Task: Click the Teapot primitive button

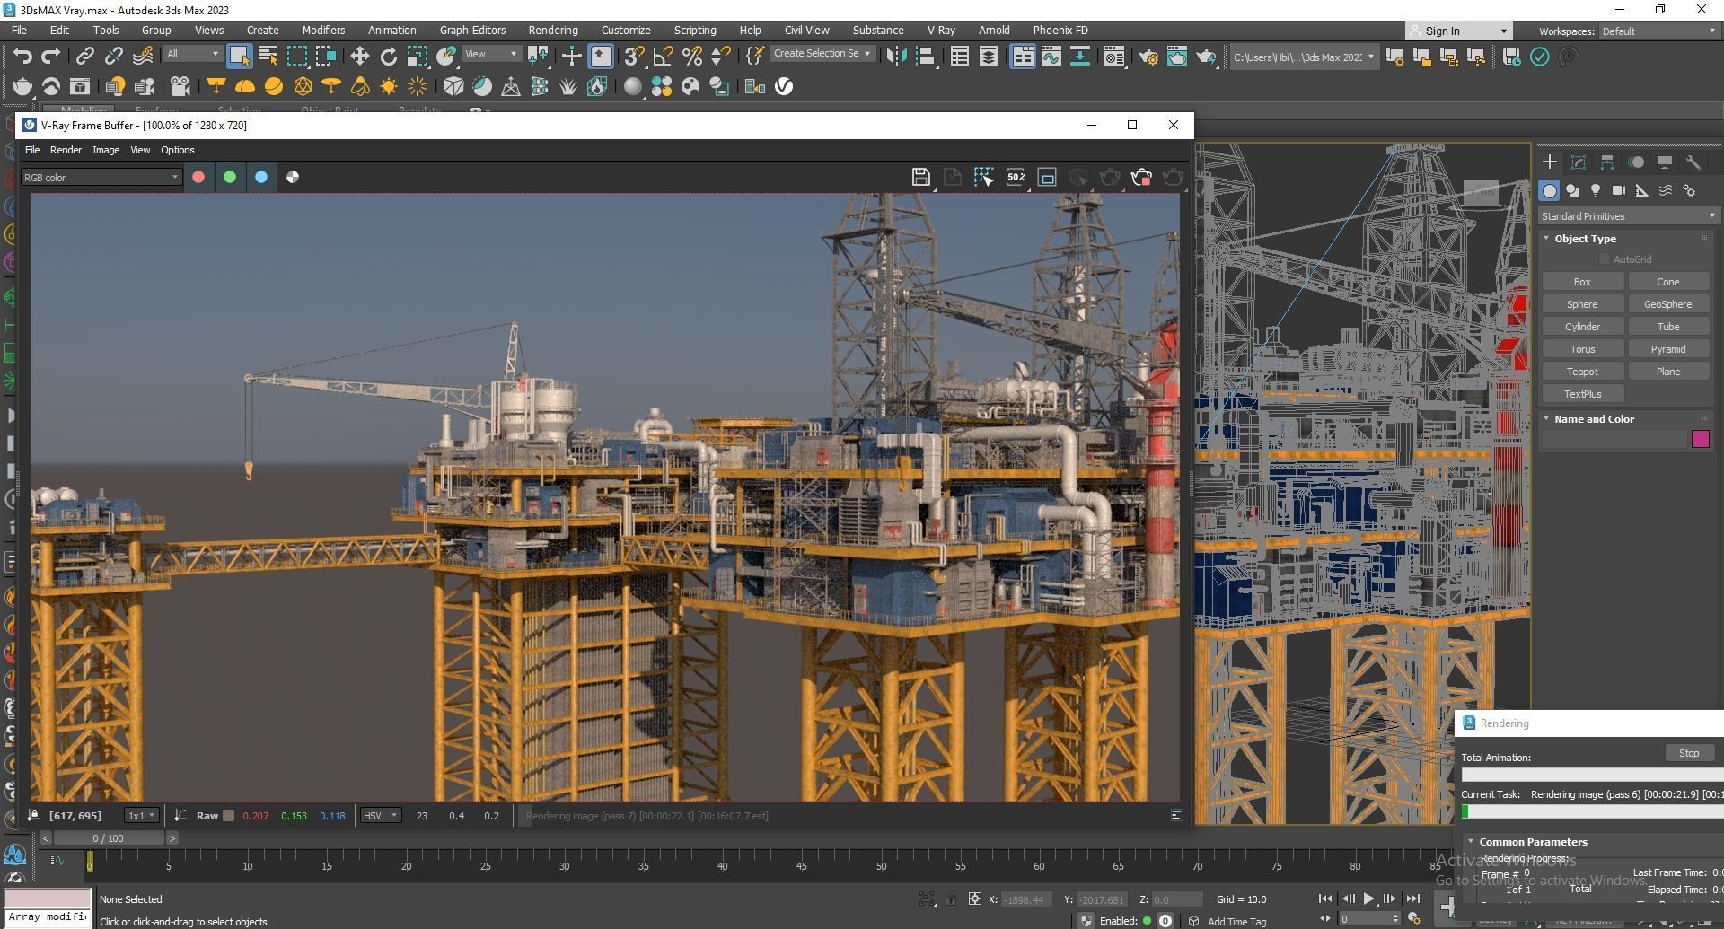Action: click(1582, 372)
